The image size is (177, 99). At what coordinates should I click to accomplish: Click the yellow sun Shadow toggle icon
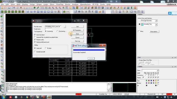point(121,8)
